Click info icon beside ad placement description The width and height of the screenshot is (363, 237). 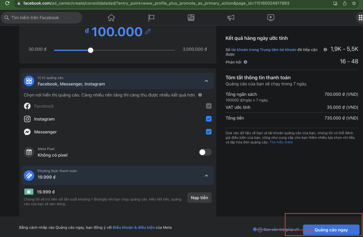click(200, 95)
